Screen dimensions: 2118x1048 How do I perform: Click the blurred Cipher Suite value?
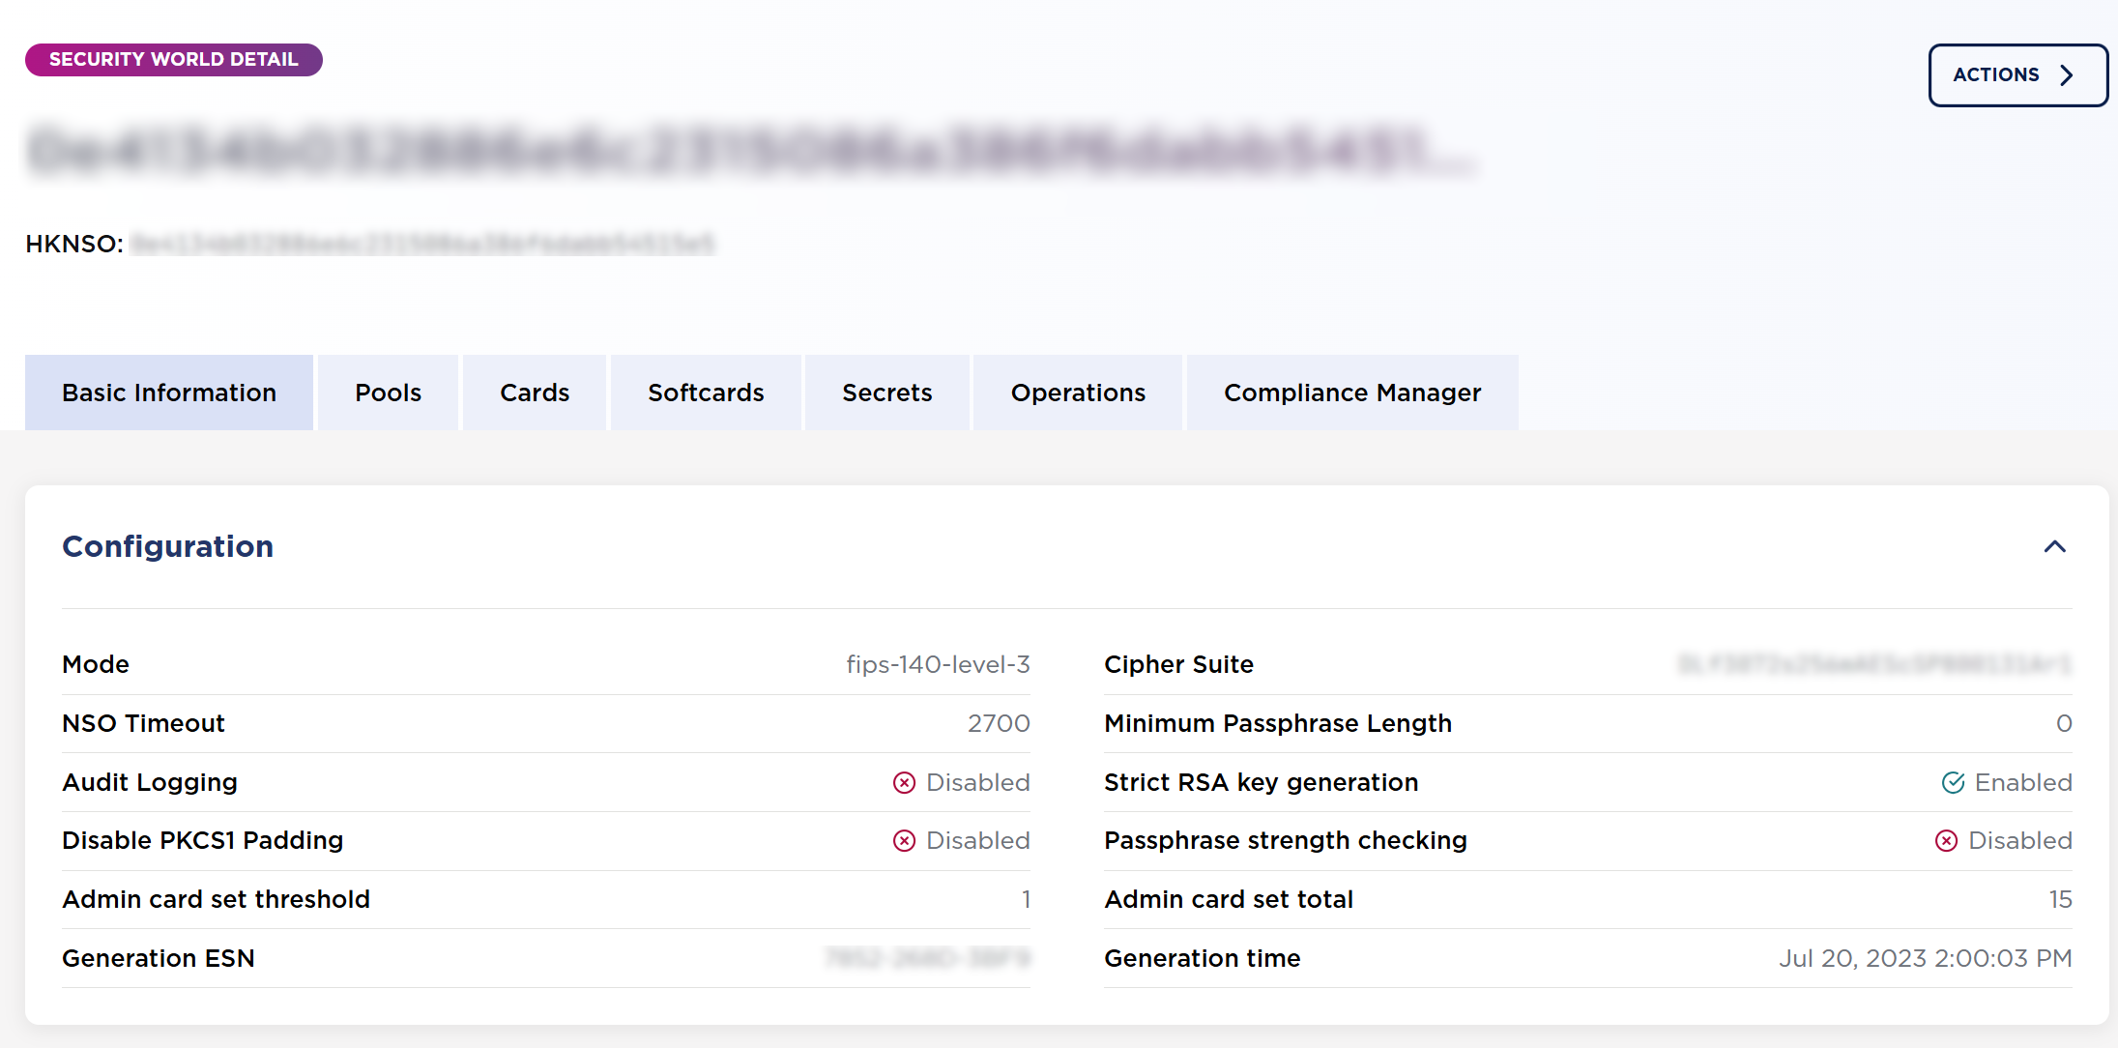[x=1874, y=664]
